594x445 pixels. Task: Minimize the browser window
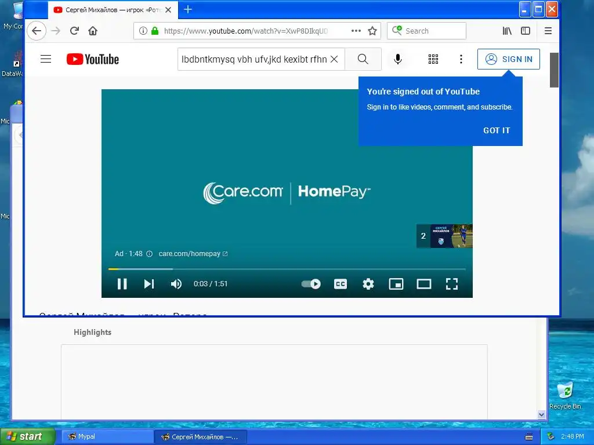pos(524,9)
